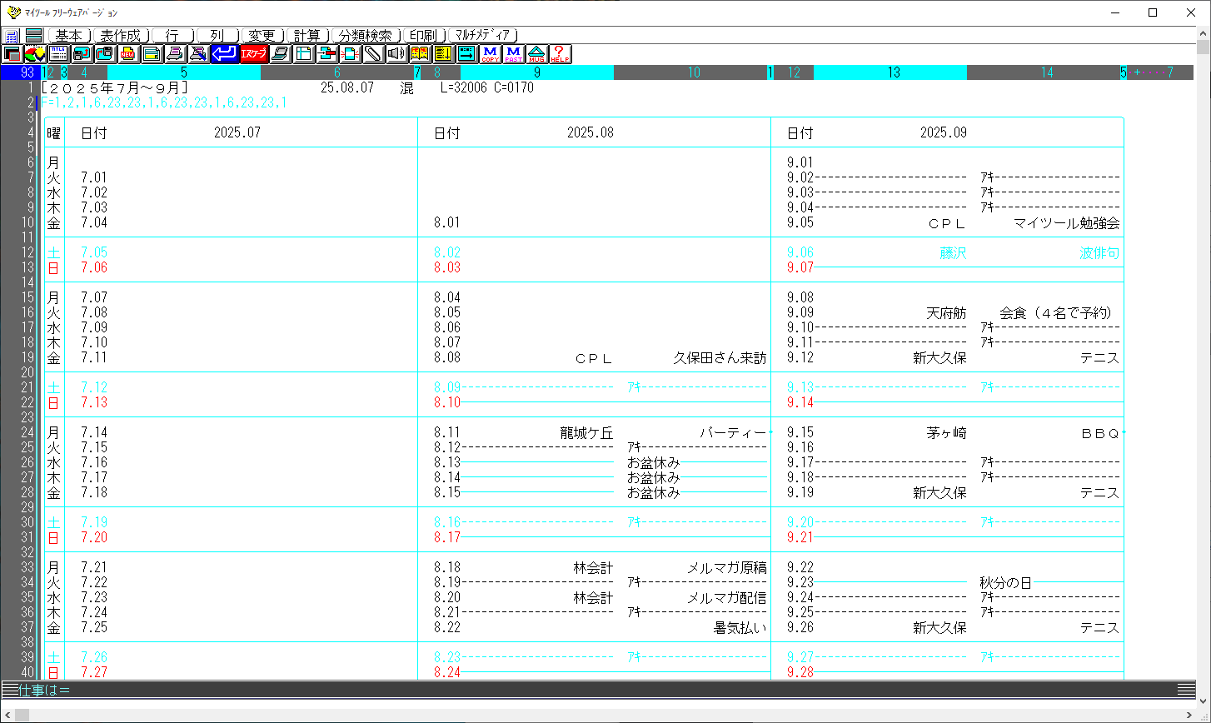Image resolution: width=1211 pixels, height=723 pixels.
Task: Open the 表作成 menu
Action: point(121,36)
